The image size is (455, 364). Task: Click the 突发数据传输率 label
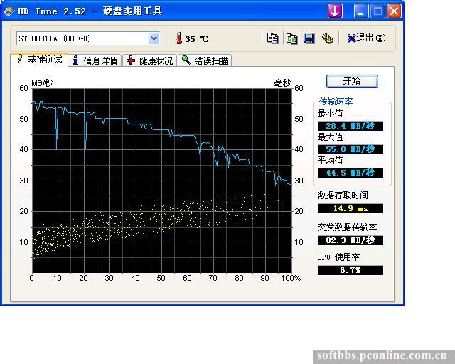click(347, 227)
